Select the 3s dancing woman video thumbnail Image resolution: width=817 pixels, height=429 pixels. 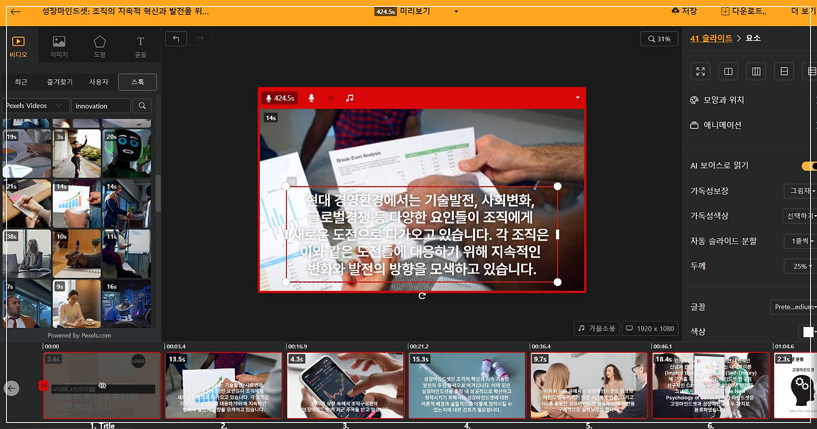(x=77, y=153)
